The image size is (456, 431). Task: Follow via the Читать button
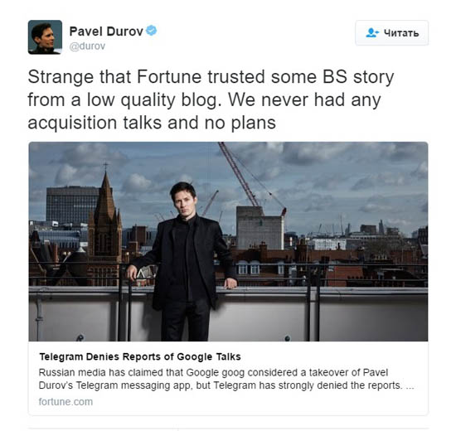click(x=391, y=33)
